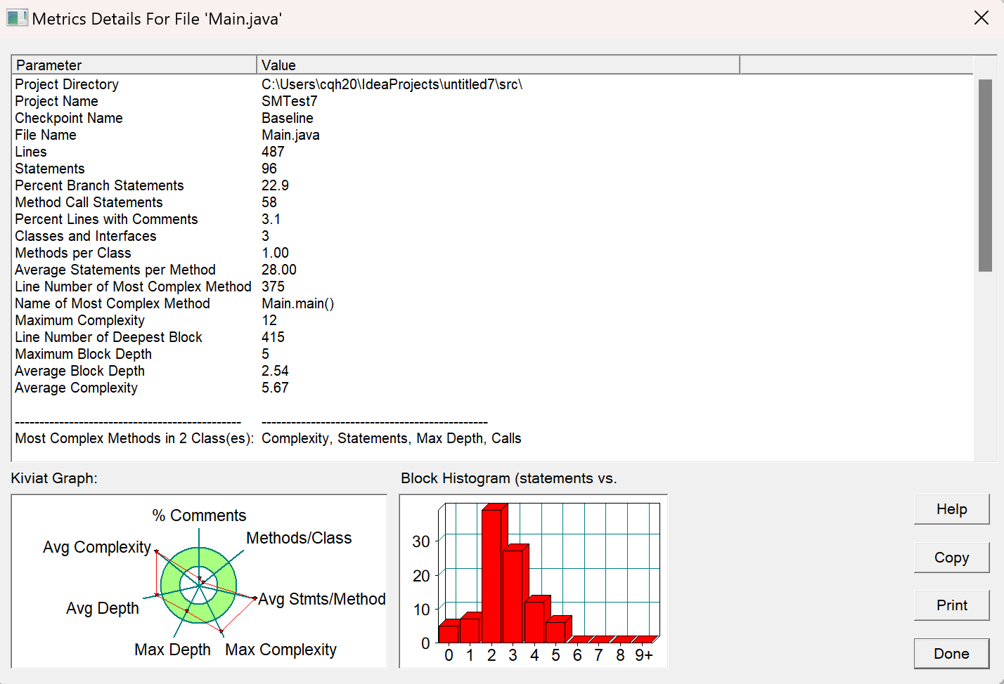This screenshot has width=1004, height=684.
Task: Click the project path value C:\Users\cqh20\IdeaProjects
Action: 392,84
